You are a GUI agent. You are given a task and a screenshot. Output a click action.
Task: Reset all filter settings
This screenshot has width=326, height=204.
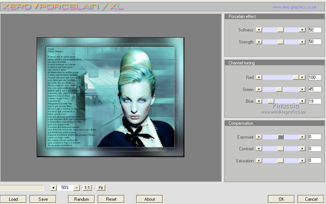point(111,199)
